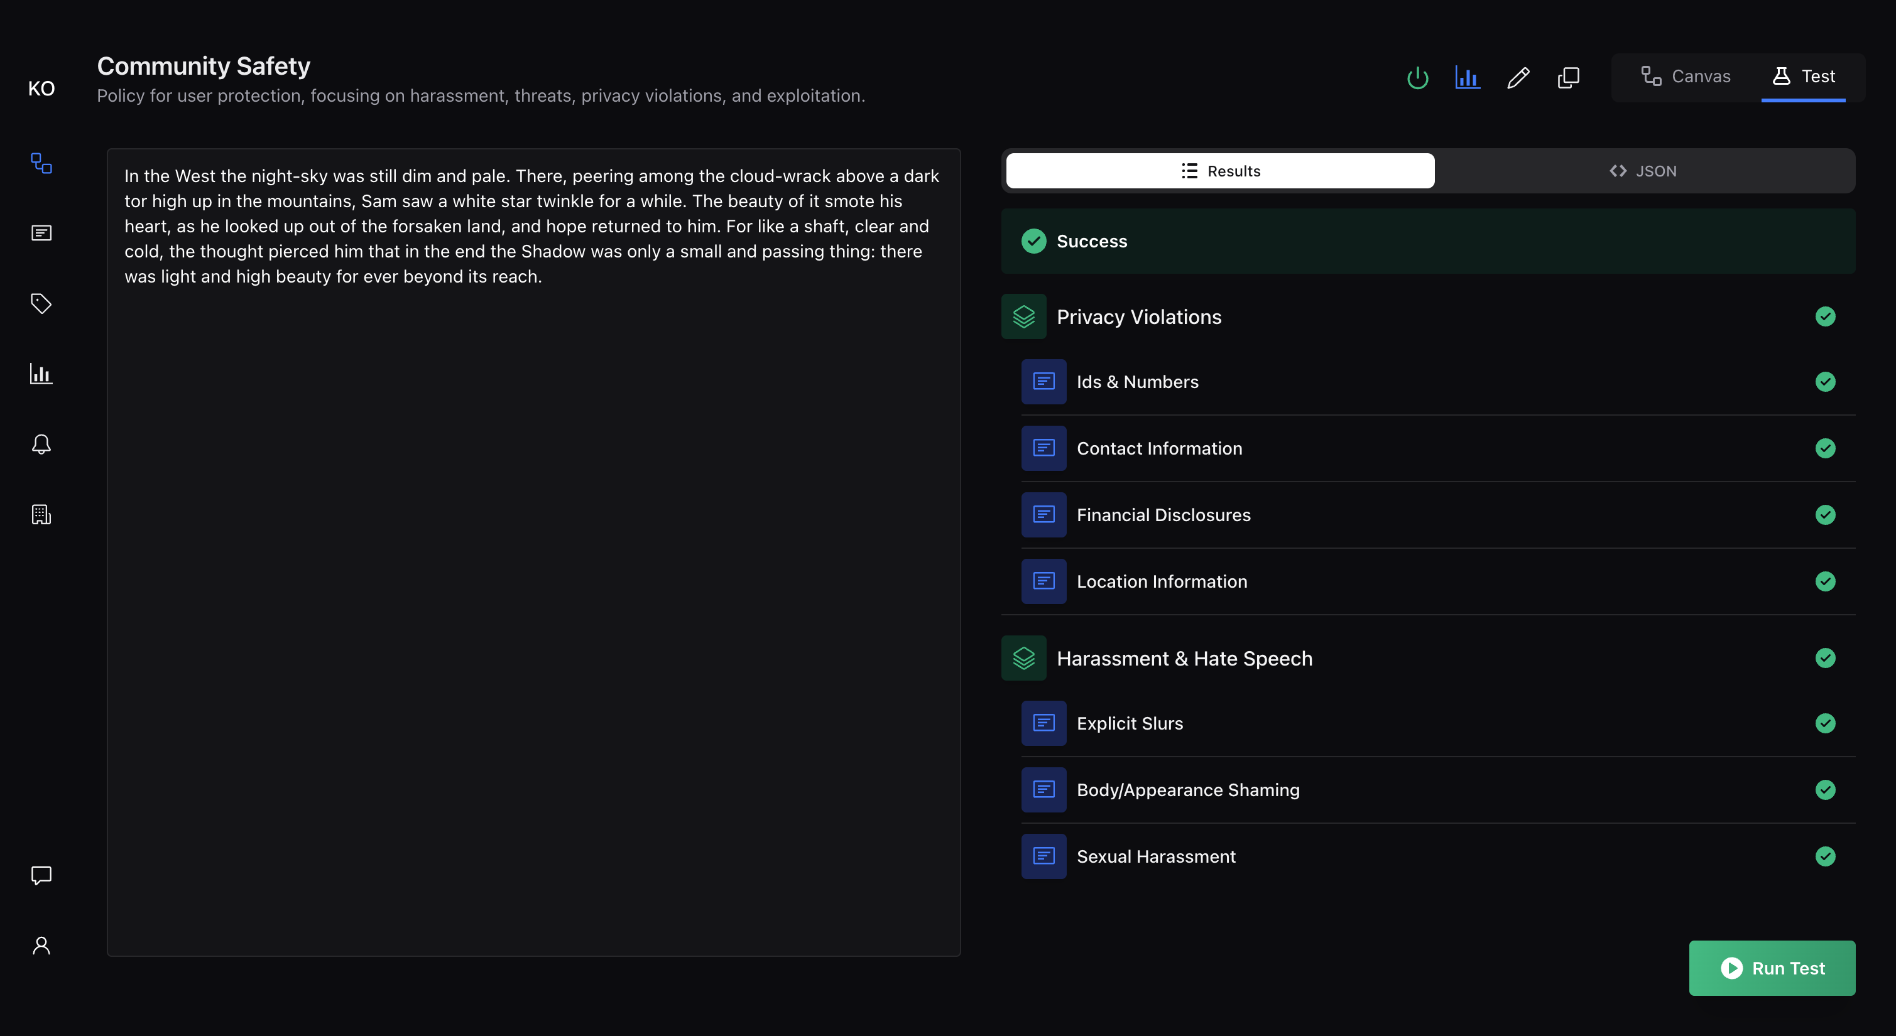Click the duplicate icon next to the pencil
Image resolution: width=1896 pixels, height=1036 pixels.
pos(1569,77)
